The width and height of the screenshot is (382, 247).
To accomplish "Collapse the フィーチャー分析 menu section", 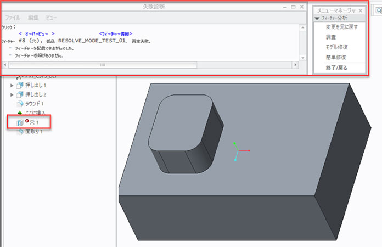I will (318, 18).
